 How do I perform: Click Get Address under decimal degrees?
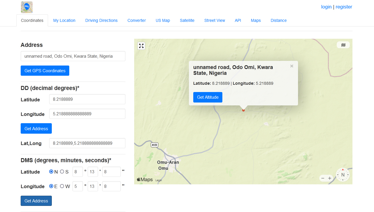(x=36, y=128)
